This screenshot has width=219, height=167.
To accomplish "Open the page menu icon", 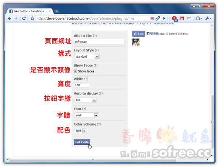I will [199, 18].
